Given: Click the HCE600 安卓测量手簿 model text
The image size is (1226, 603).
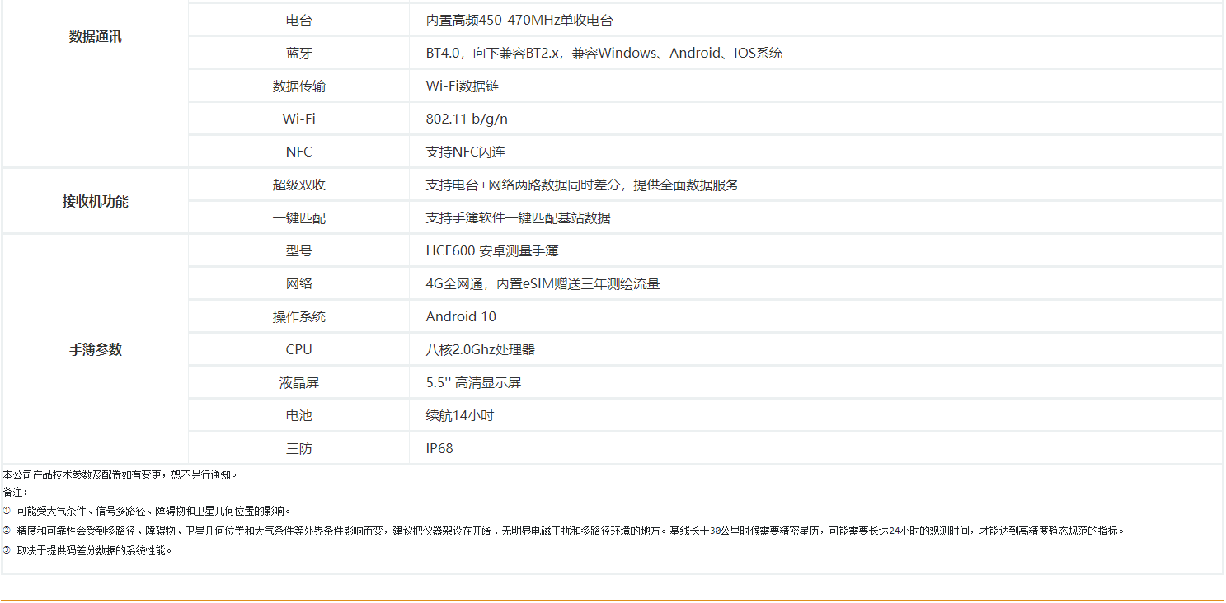Looking at the screenshot, I should pos(492,251).
